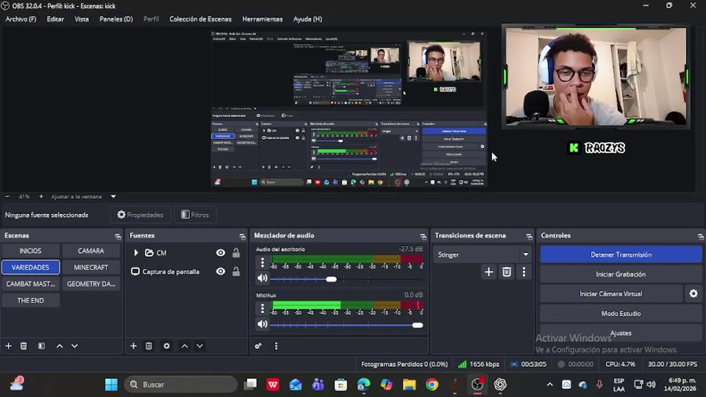Viewport: 706px width, 397px height.
Task: Select the GEOMETRY DA... scene
Action: 91,284
